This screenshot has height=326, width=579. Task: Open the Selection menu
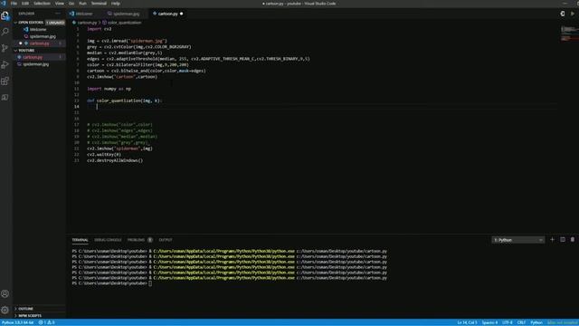(42, 4)
